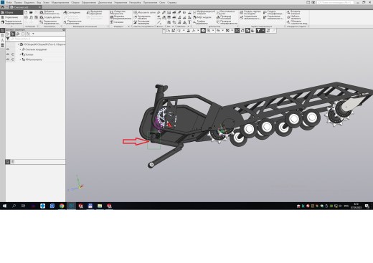Viewport: 373px width, 263px height.
Task: Open the Моделирование menu
Action: click(x=60, y=2)
